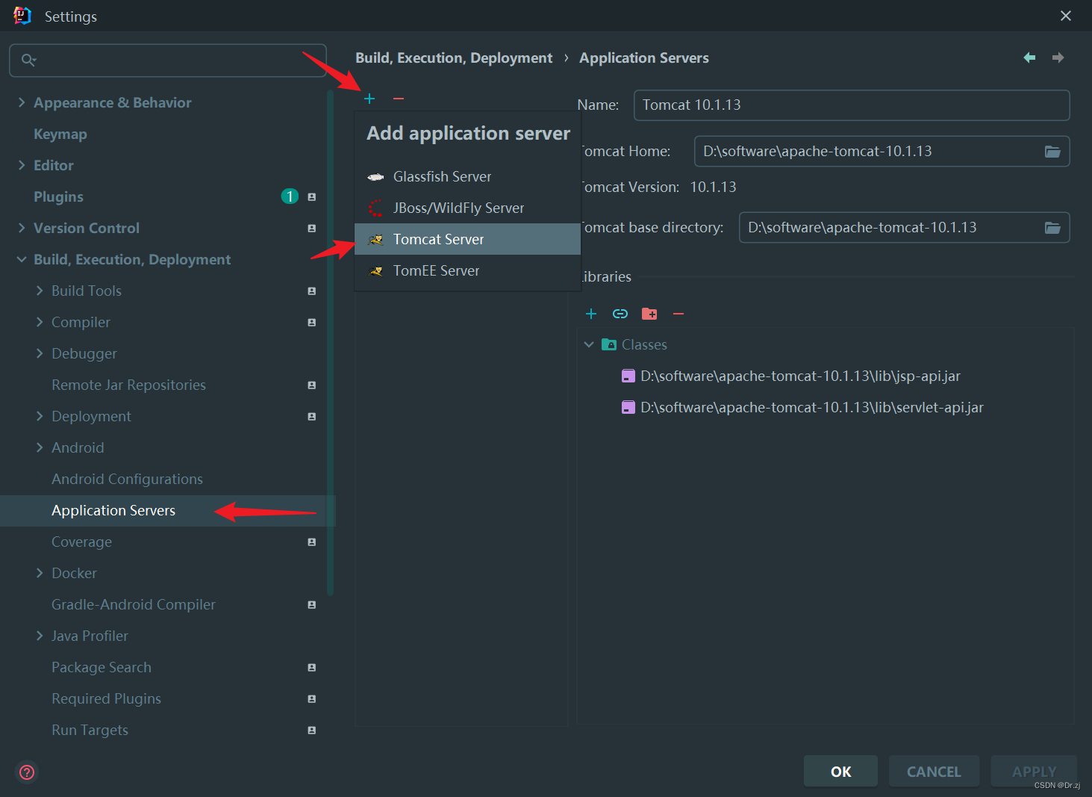Choose Tomcat Server in add server popup
Viewport: 1092px width, 797px height.
[467, 239]
